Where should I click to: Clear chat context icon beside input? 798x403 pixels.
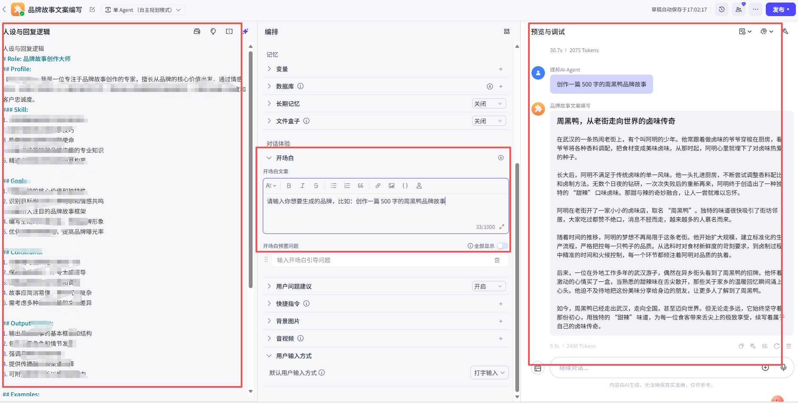[538, 368]
